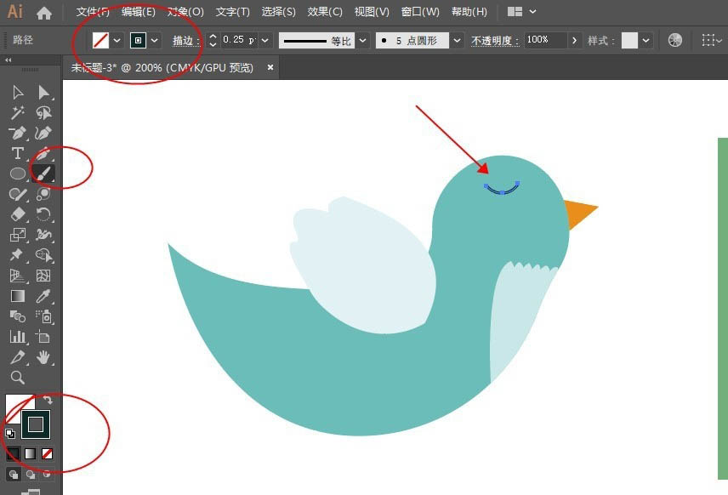
Task: Expand opacity arrow button
Action: [574, 40]
